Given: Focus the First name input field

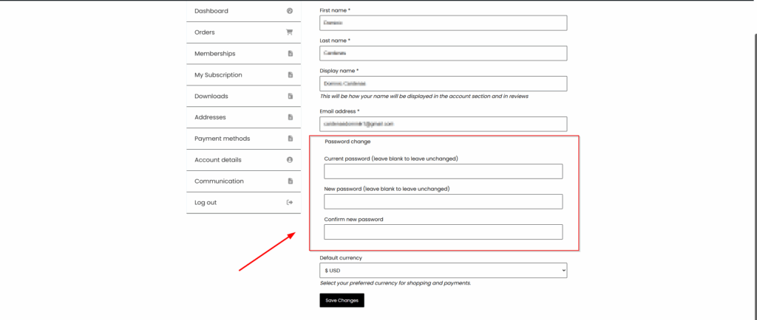Looking at the screenshot, I should (443, 23).
